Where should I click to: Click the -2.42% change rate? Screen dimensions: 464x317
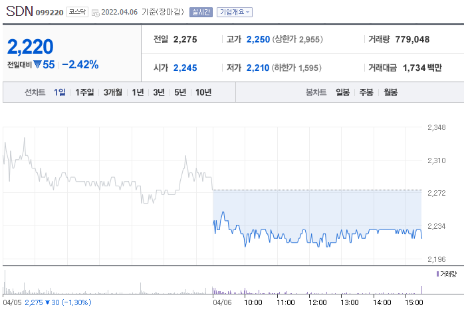point(80,64)
